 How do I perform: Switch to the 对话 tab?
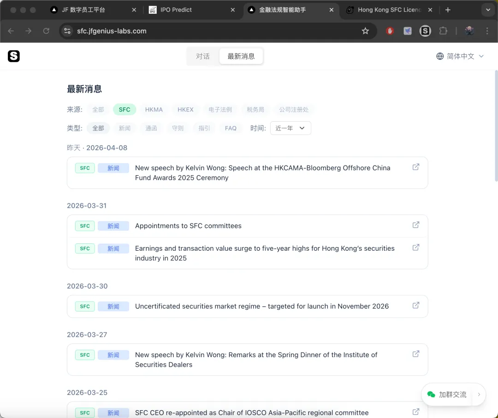(202, 56)
